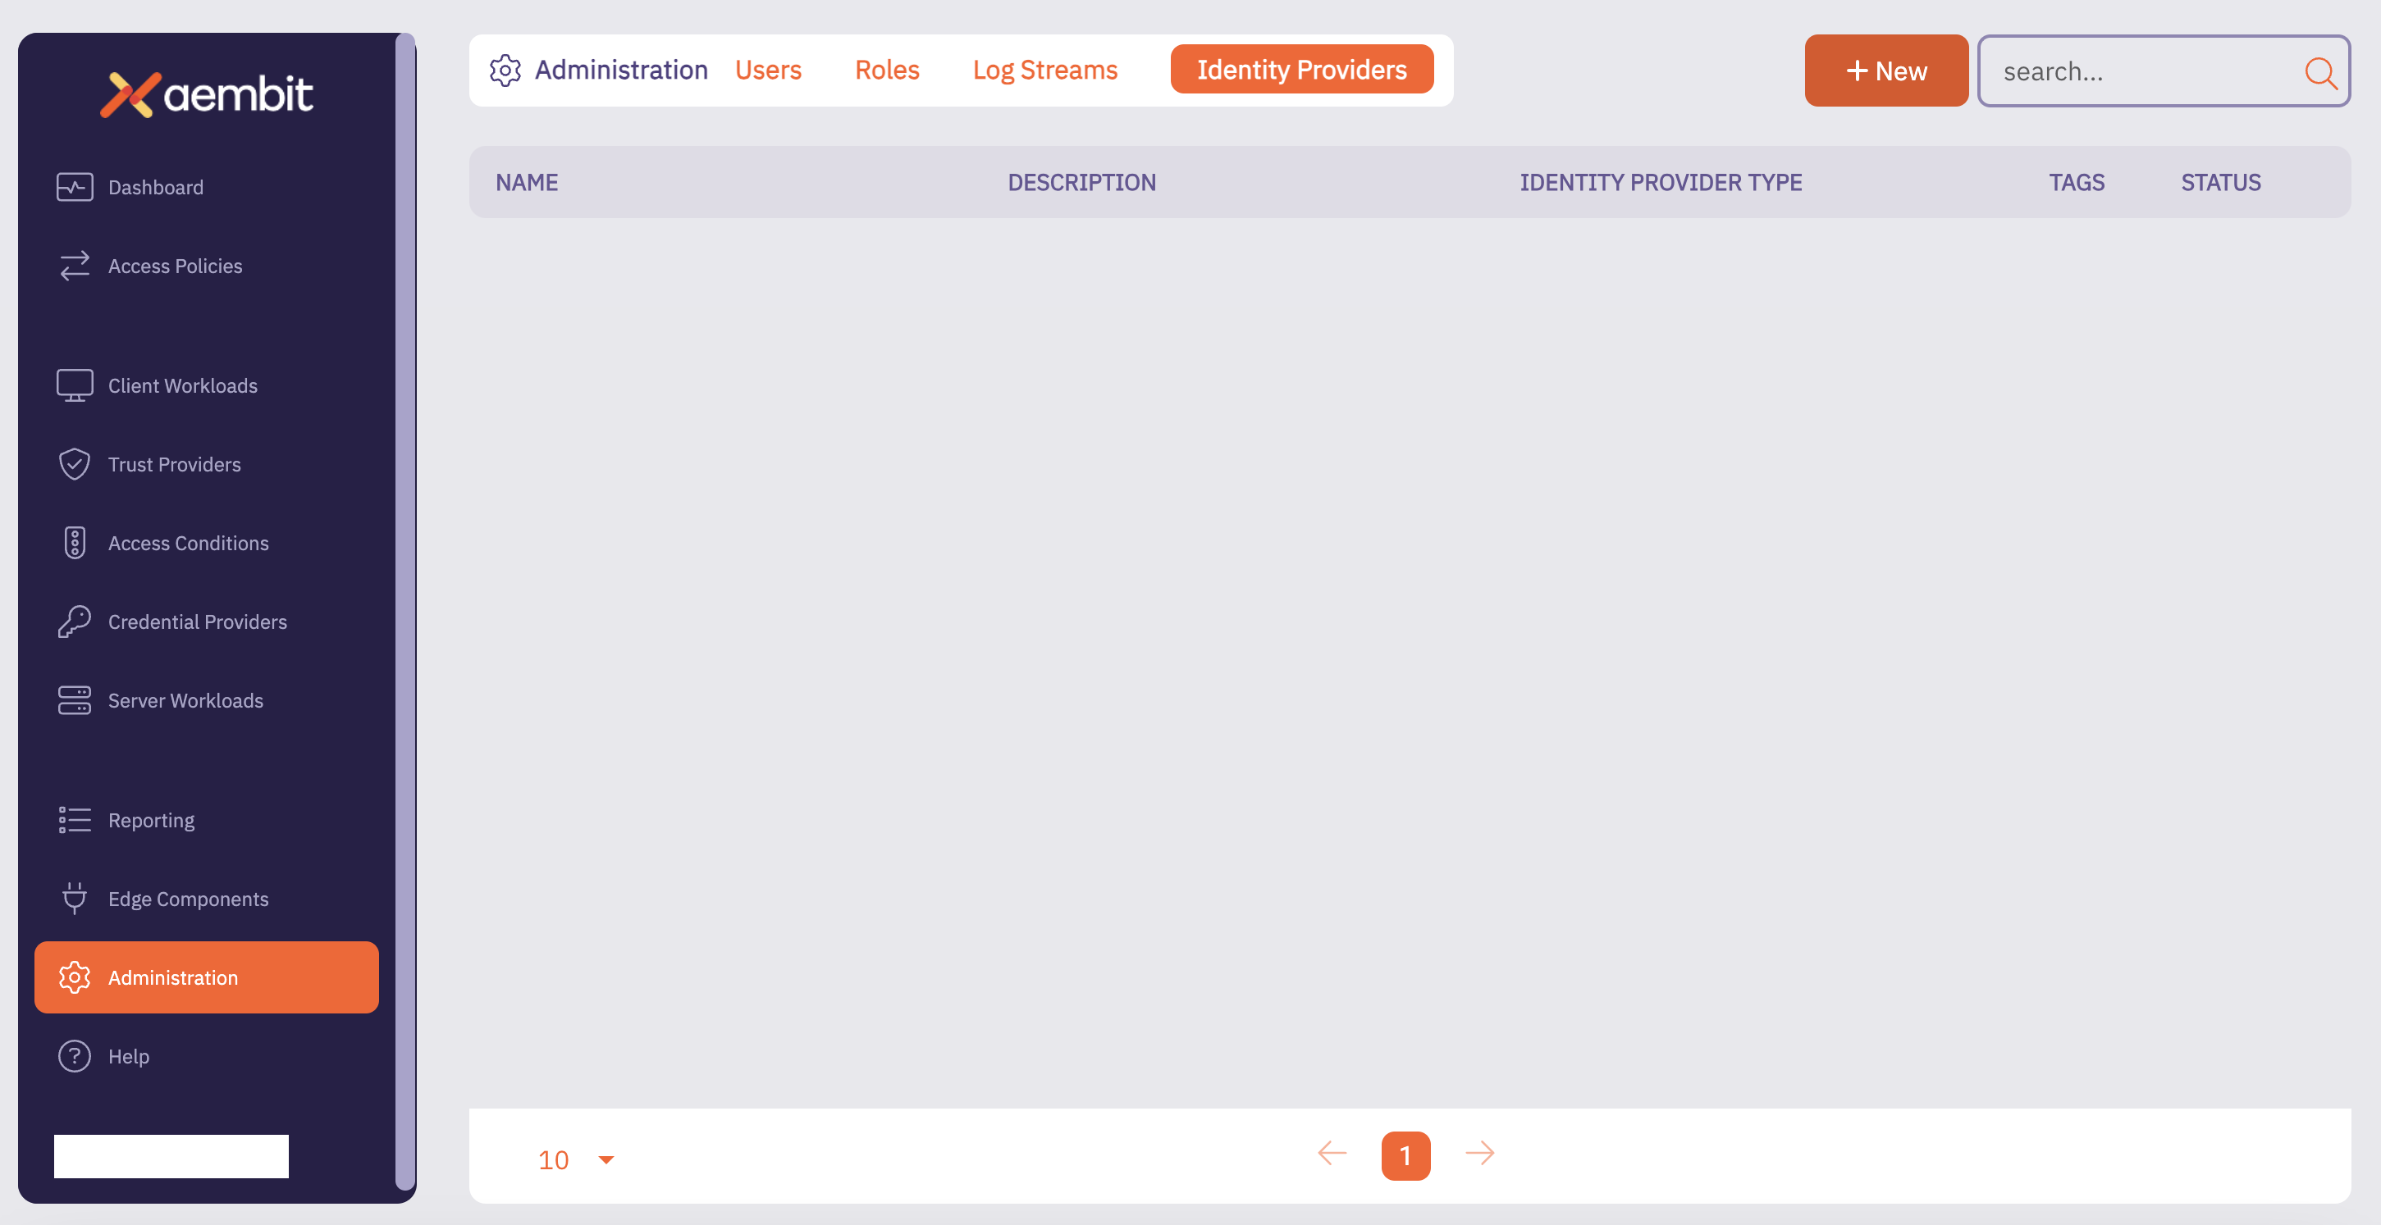Click the white box at the sidebar bottom
The image size is (2381, 1225).
click(x=171, y=1155)
